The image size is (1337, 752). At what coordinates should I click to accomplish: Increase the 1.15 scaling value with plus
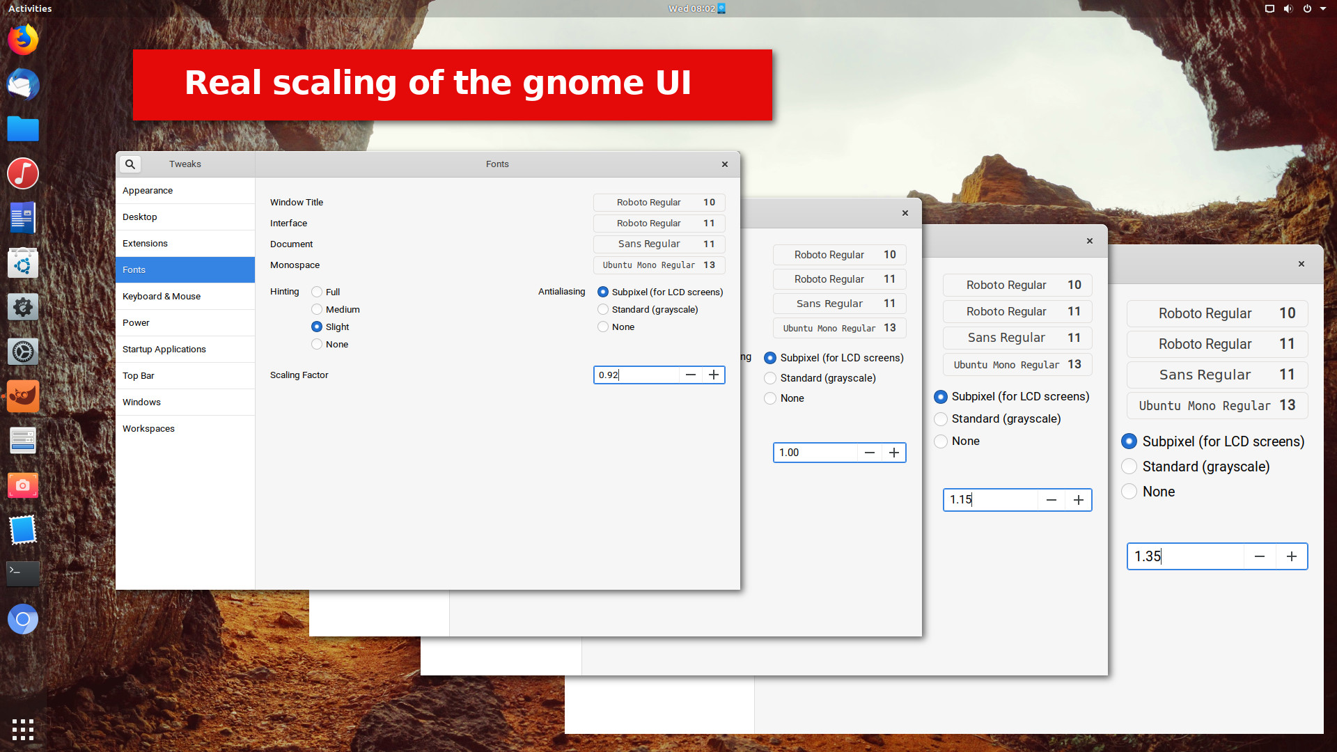point(1079,500)
